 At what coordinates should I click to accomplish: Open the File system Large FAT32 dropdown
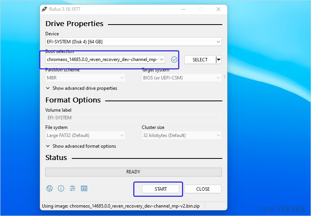tap(85, 135)
